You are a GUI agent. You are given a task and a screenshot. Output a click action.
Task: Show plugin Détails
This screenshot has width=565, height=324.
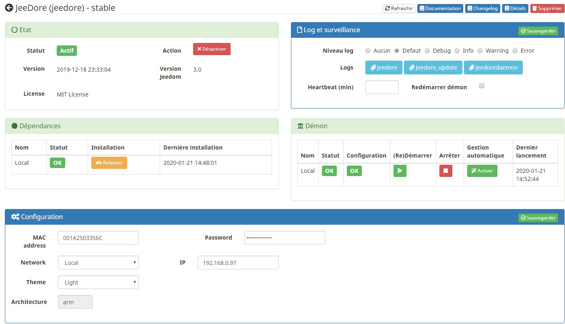(x=515, y=8)
